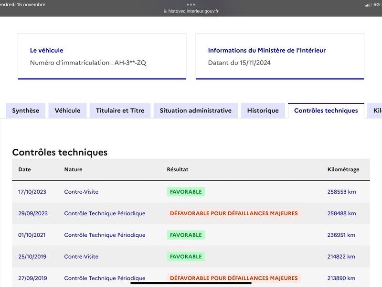Viewport: 382px width, 287px height.
Task: Click the 'Datant du 15/11/2024' text
Action: click(239, 63)
